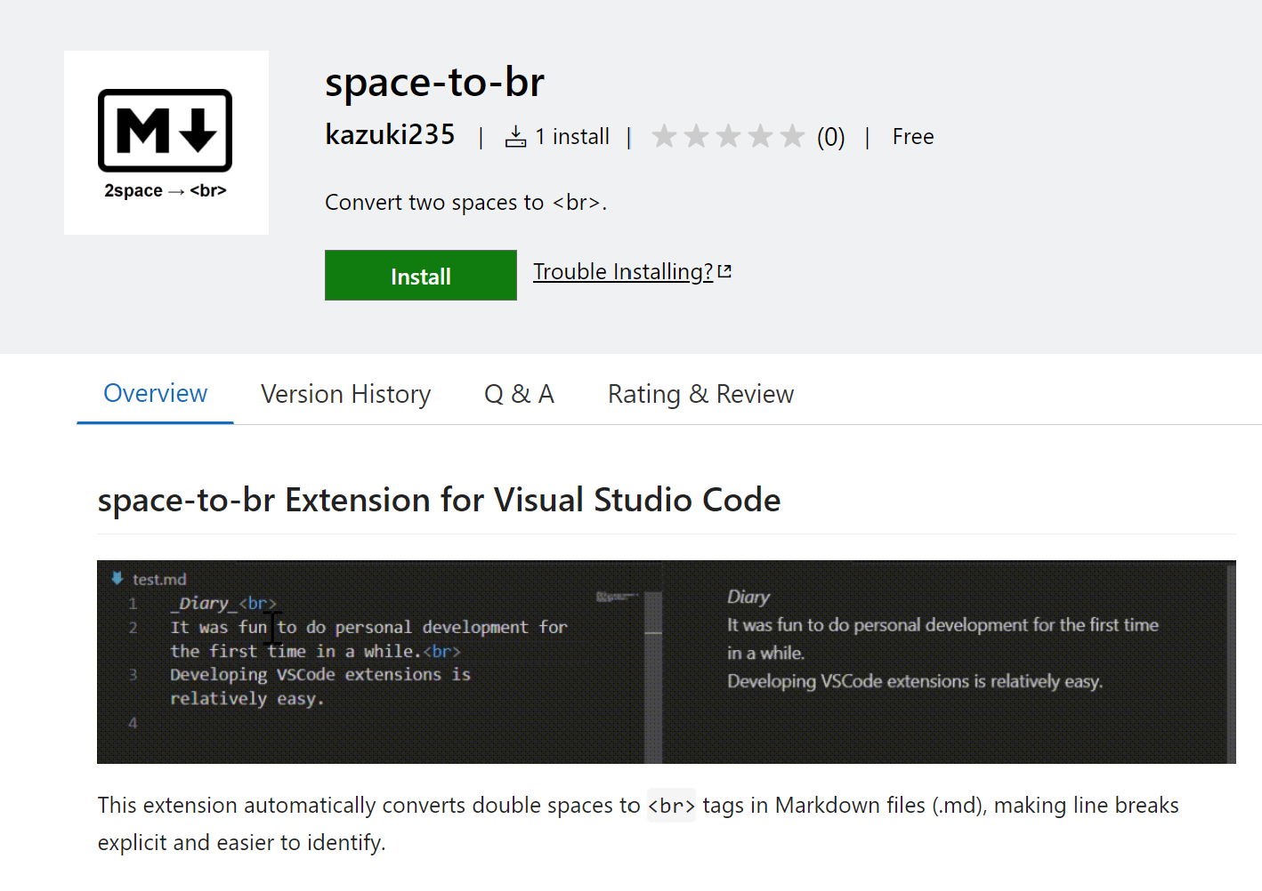Select the fourth rating star
The image size is (1262, 891).
click(x=760, y=135)
